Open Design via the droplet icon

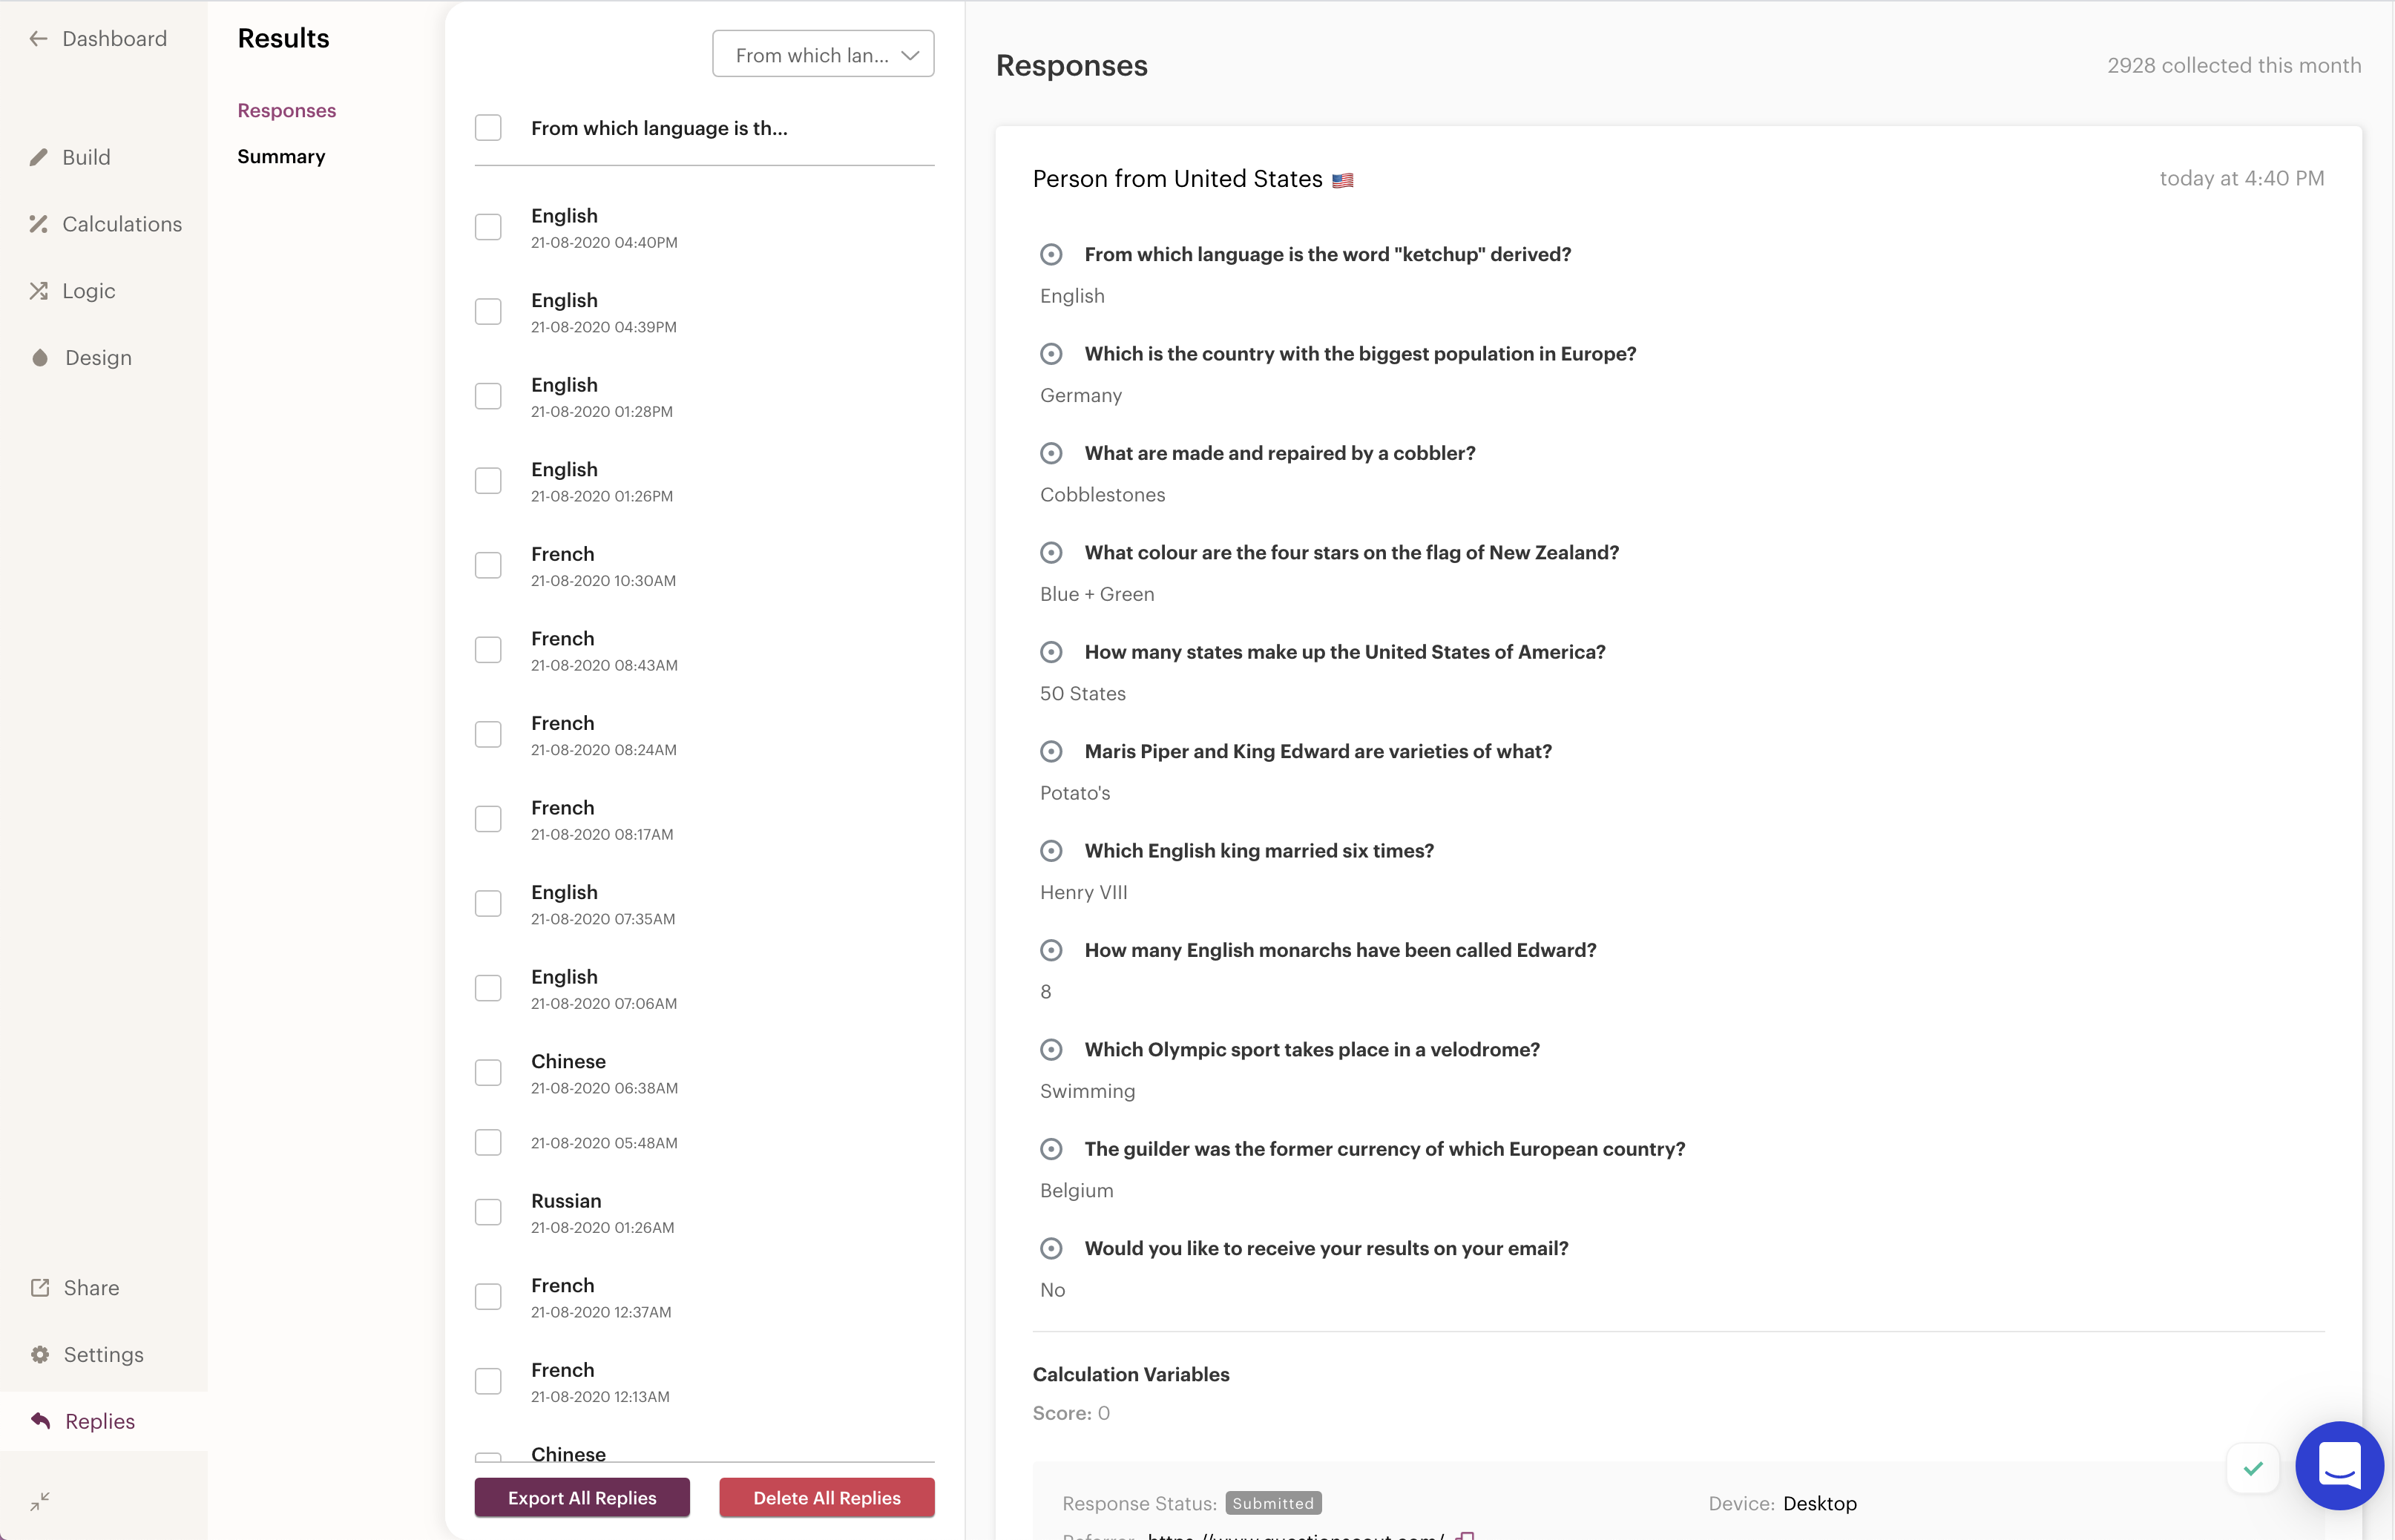[40, 358]
